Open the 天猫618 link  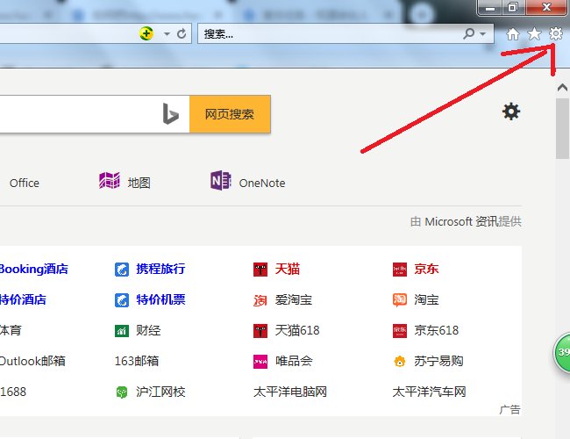click(x=297, y=330)
